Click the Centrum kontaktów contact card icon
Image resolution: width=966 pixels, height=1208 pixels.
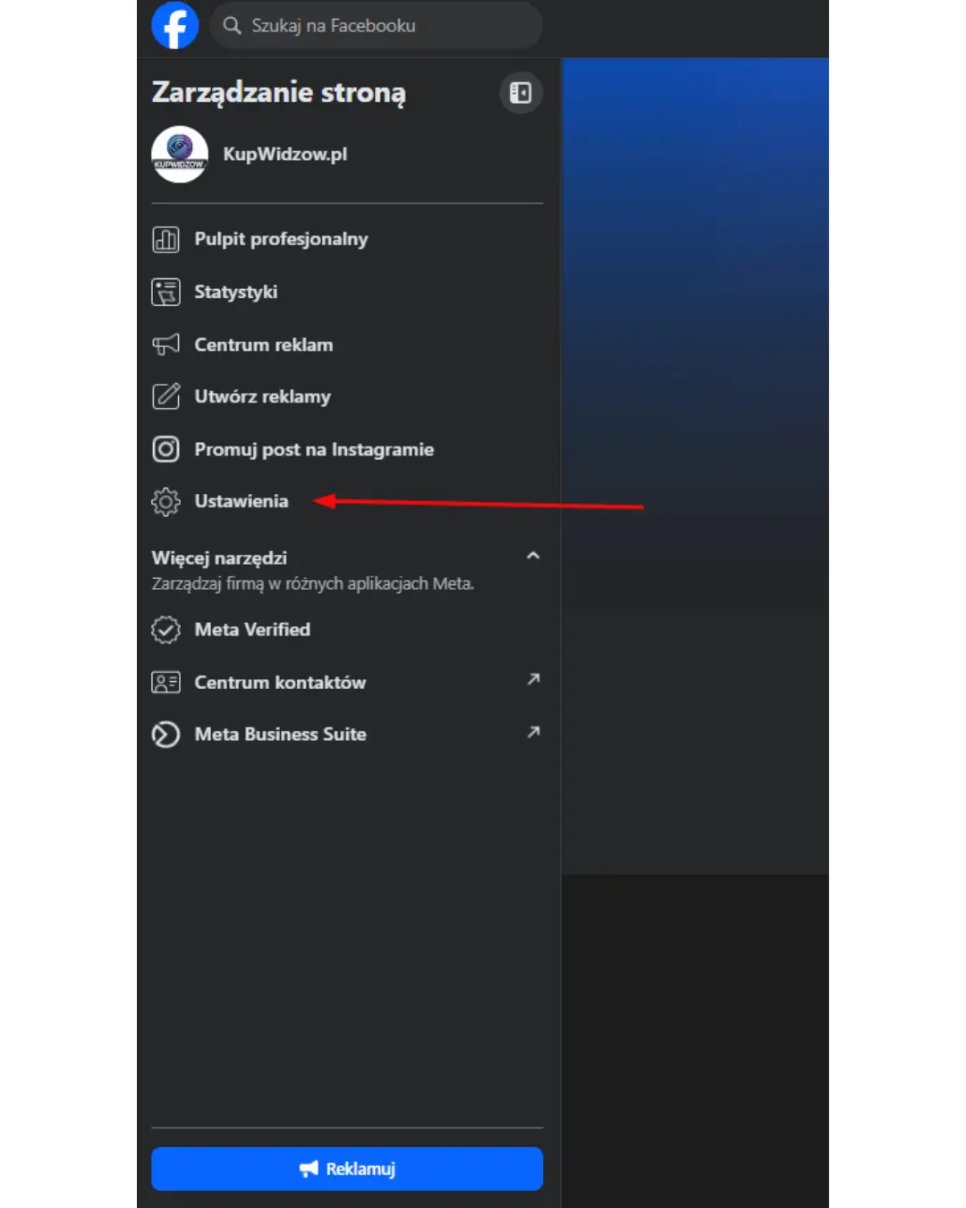165,683
